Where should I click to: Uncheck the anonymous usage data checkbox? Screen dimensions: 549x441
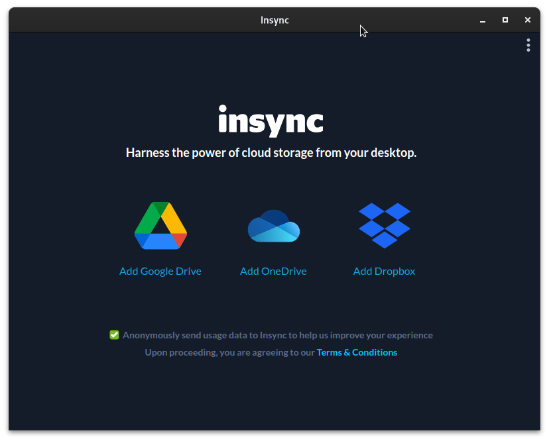point(114,335)
